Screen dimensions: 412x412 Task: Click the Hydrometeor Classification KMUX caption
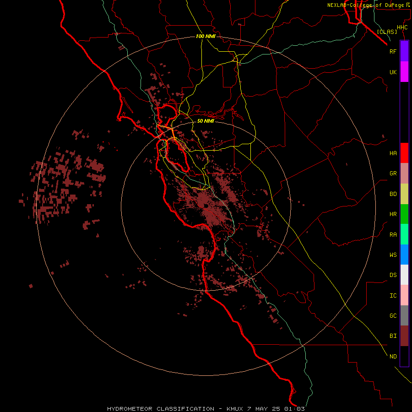206,409
